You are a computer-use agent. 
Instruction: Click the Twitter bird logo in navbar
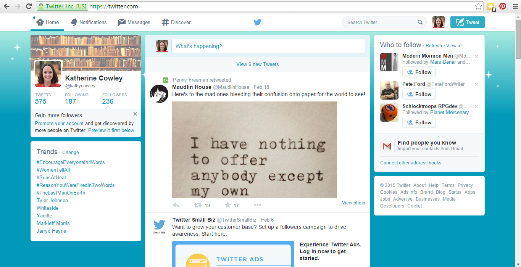[x=258, y=22]
